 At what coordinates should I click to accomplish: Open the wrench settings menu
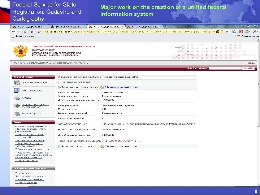(255, 31)
